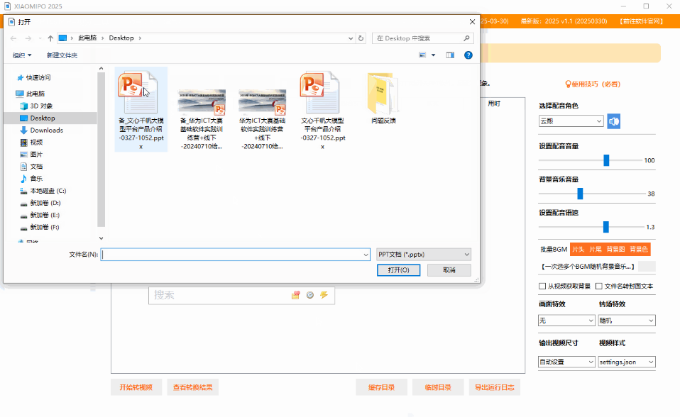This screenshot has height=417, width=680.
Task: Open the PPT文档 (*.pptx) file type dropdown
Action: (424, 254)
